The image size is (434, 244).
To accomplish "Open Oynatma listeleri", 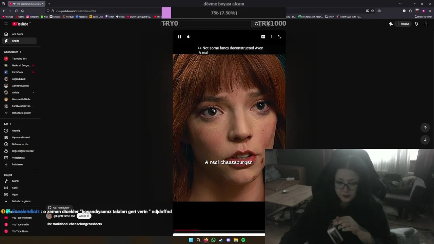I will click(19, 138).
